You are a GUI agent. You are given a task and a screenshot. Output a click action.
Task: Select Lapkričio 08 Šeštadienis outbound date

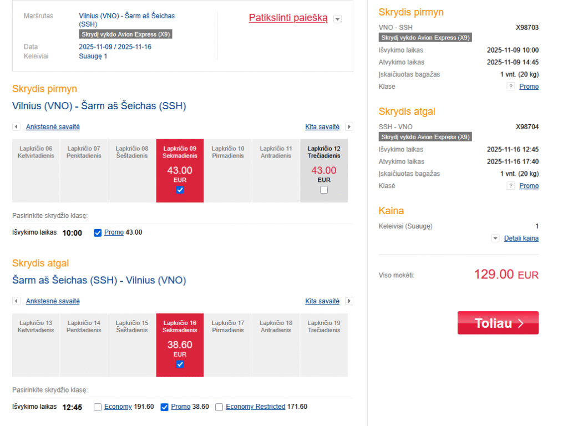pos(132,170)
